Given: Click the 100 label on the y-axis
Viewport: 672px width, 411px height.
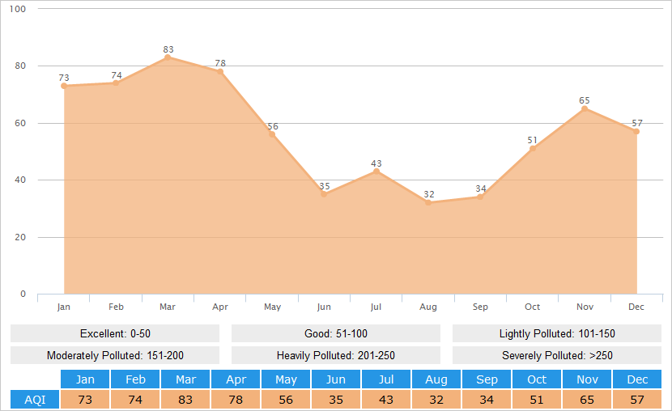Looking at the screenshot, I should coord(18,9).
